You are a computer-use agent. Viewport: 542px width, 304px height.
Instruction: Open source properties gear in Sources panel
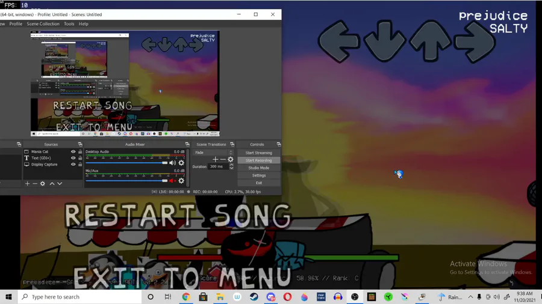(x=43, y=184)
